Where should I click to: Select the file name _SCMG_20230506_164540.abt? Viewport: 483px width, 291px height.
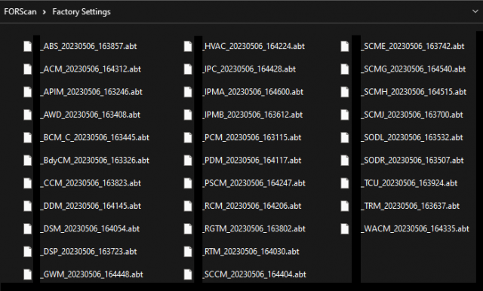414,69
